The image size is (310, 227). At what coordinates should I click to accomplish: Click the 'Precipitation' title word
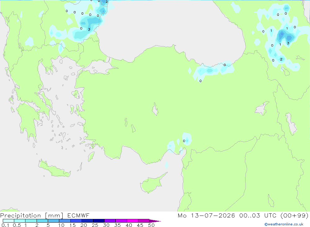[x=20, y=215]
